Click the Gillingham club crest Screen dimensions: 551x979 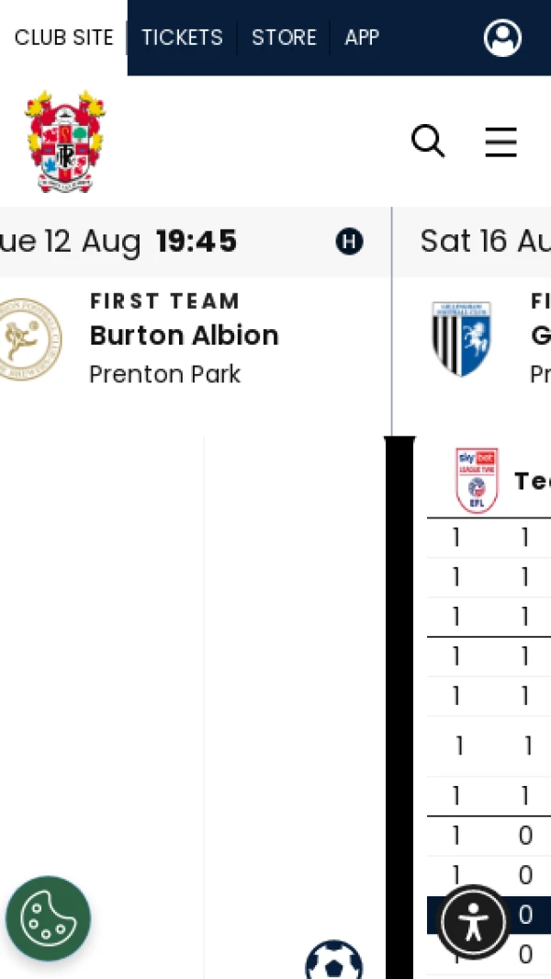(x=461, y=338)
